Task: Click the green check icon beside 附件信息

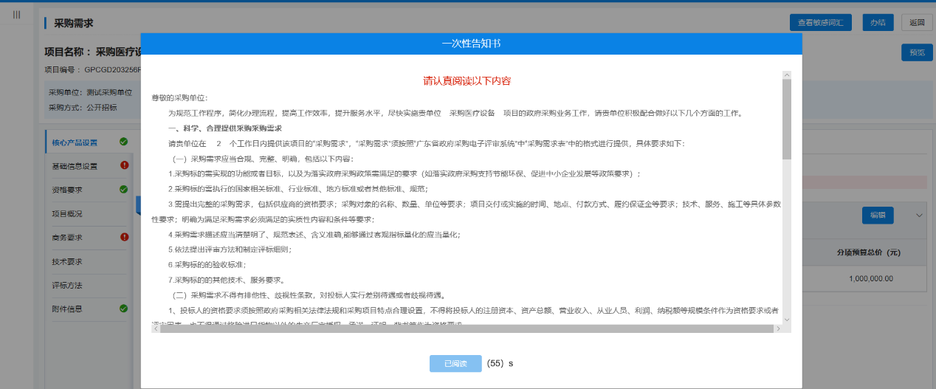Action: click(124, 309)
